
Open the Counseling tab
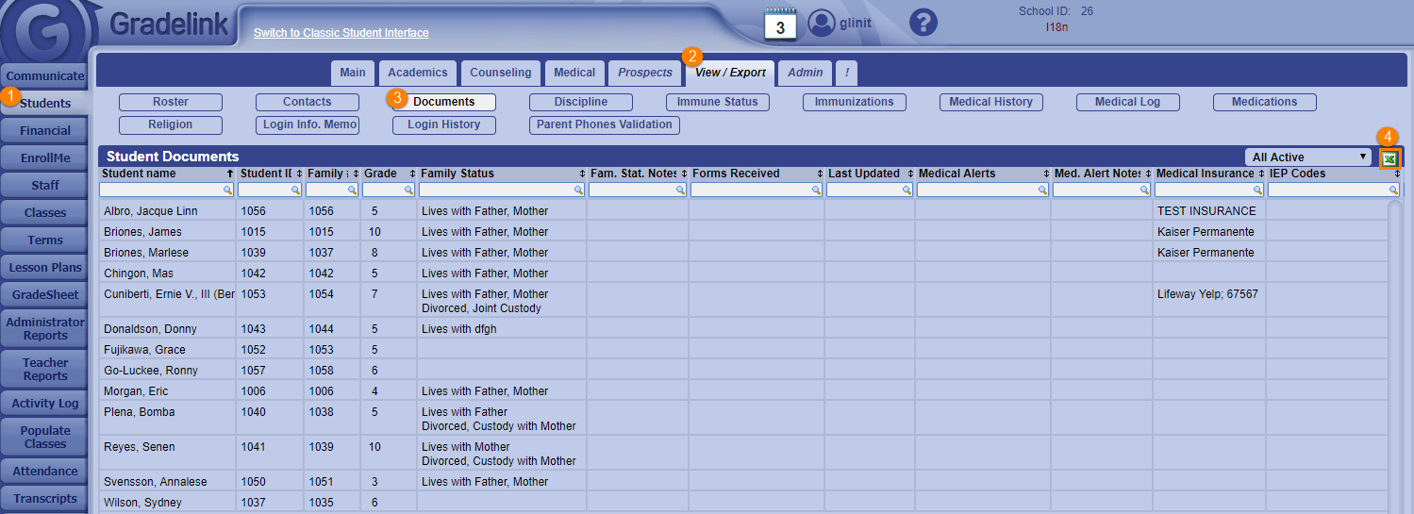point(501,73)
